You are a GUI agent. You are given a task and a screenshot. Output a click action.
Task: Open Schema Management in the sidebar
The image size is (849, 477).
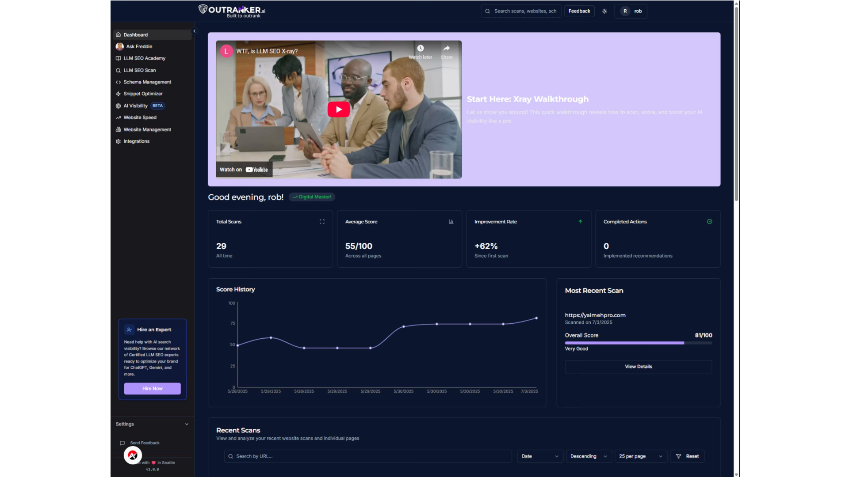[x=147, y=82]
